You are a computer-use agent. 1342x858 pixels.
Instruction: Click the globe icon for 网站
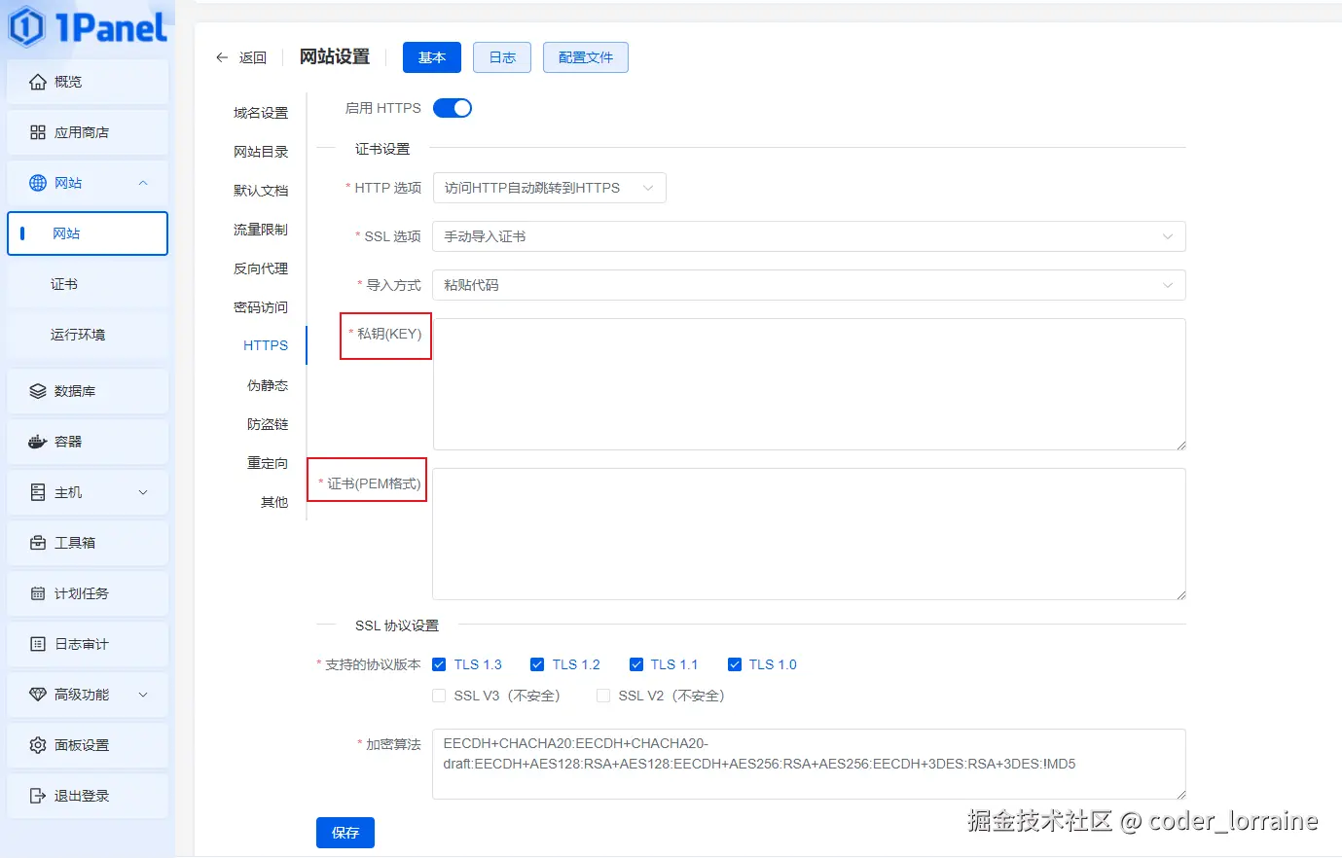(x=38, y=183)
